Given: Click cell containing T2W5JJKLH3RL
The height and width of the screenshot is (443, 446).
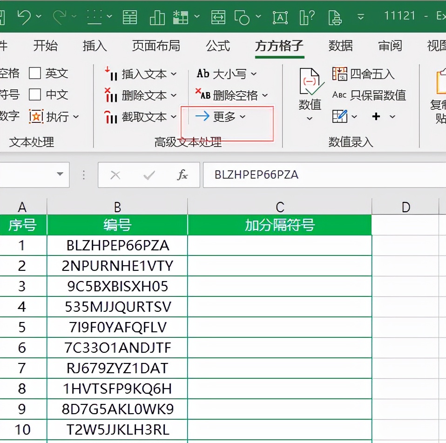Looking at the screenshot, I should coord(117,430).
